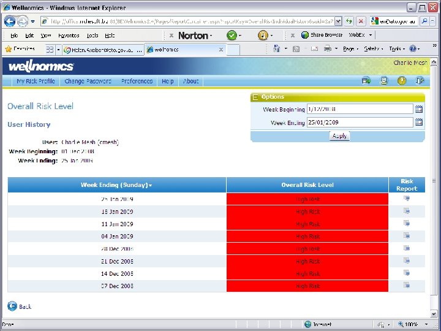
Task: Open risk report for 11 Jan 2009
Action: pos(407,223)
